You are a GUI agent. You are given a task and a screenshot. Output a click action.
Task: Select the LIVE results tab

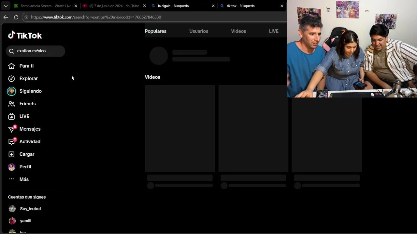[x=274, y=31]
